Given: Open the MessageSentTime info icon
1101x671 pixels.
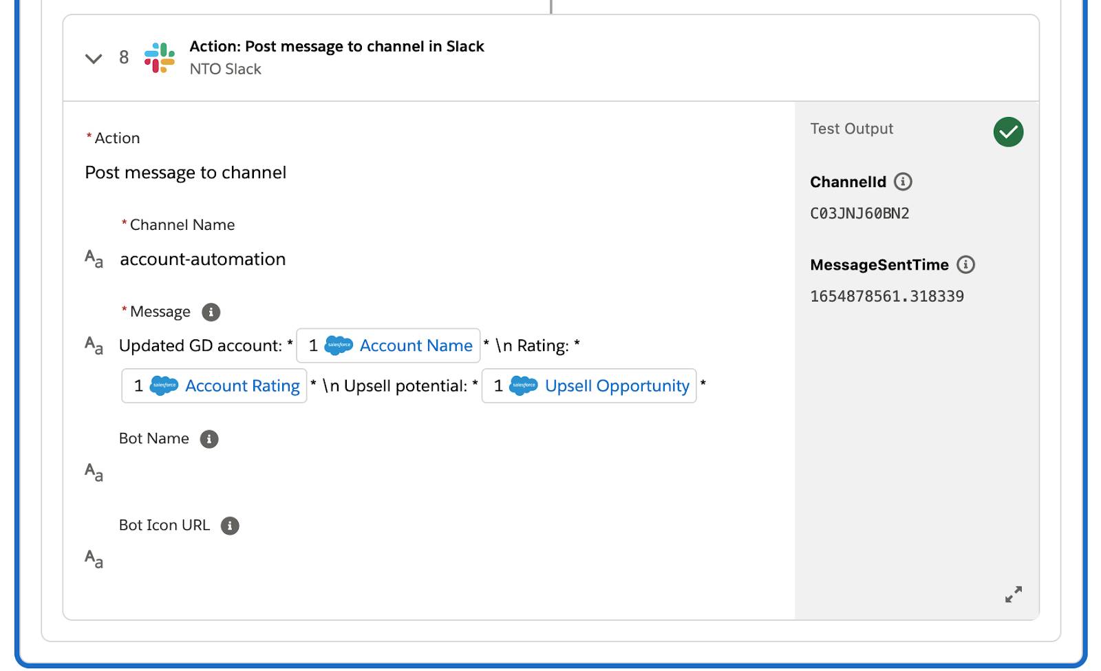Looking at the screenshot, I should [965, 265].
